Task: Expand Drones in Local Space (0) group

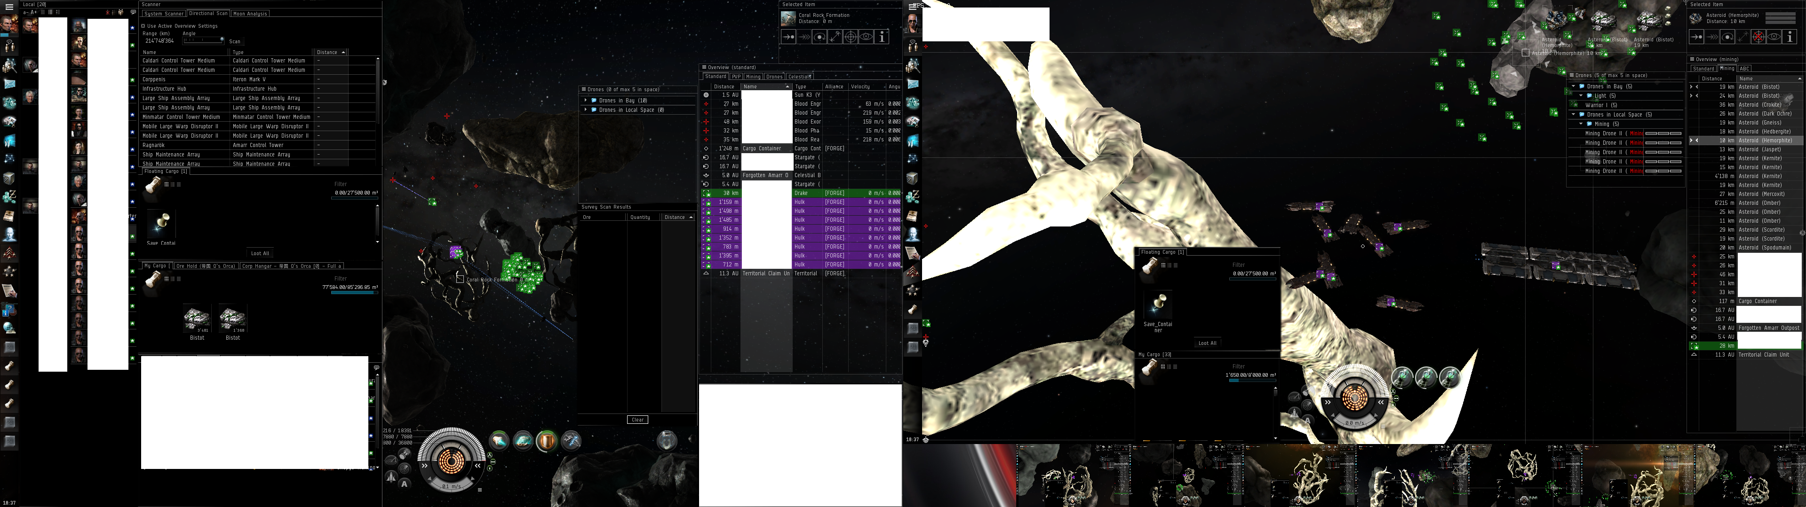Action: [x=585, y=110]
